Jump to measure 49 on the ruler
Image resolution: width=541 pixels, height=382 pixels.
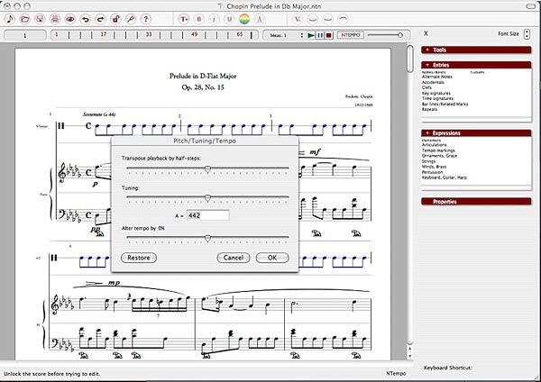[194, 34]
